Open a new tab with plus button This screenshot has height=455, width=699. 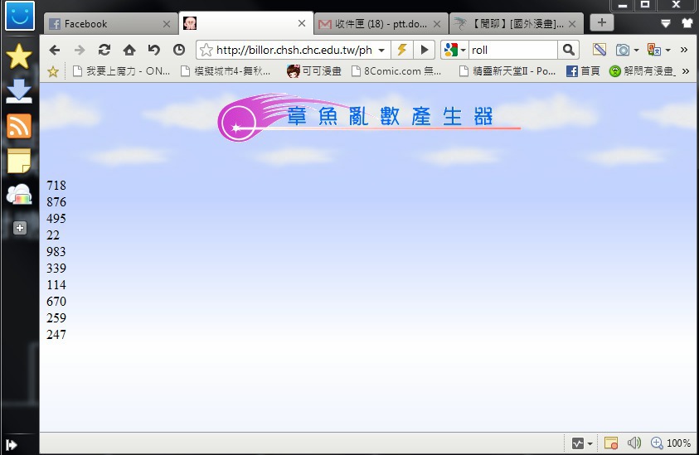602,22
